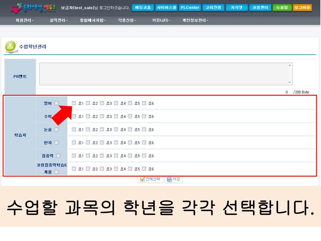
Task: Click the PR멘트 scrollbar up arrow
Action: (x=290, y=65)
